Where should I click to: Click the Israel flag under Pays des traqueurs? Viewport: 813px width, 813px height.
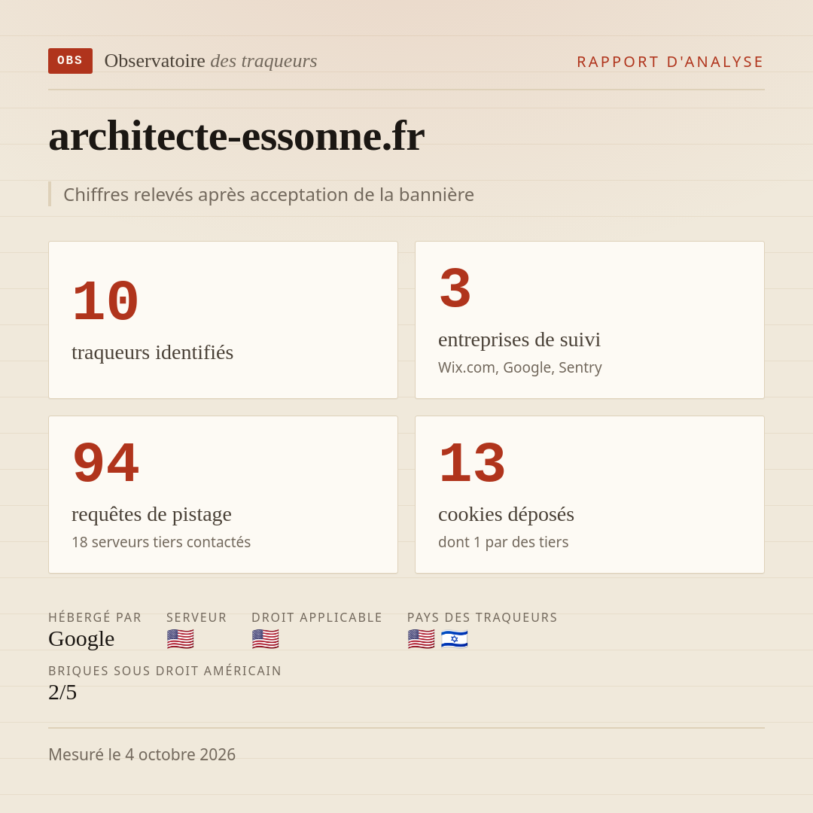pos(454,639)
